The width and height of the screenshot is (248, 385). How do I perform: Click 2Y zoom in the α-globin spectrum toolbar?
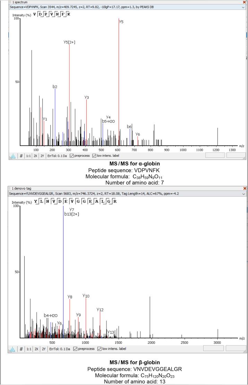click(x=42, y=156)
